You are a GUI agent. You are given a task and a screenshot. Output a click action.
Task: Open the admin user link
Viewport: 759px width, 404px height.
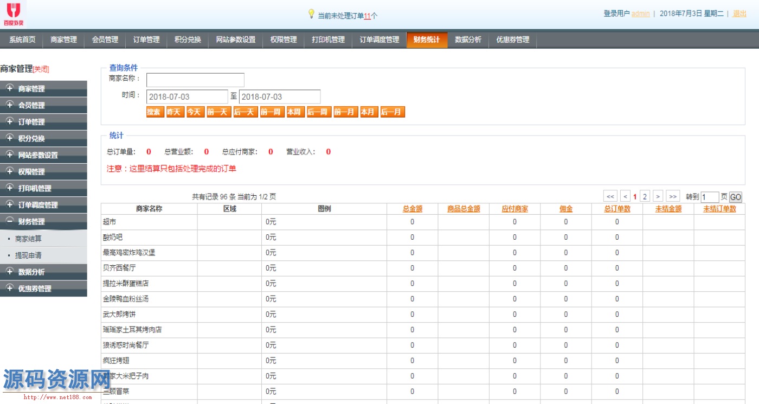coord(640,14)
